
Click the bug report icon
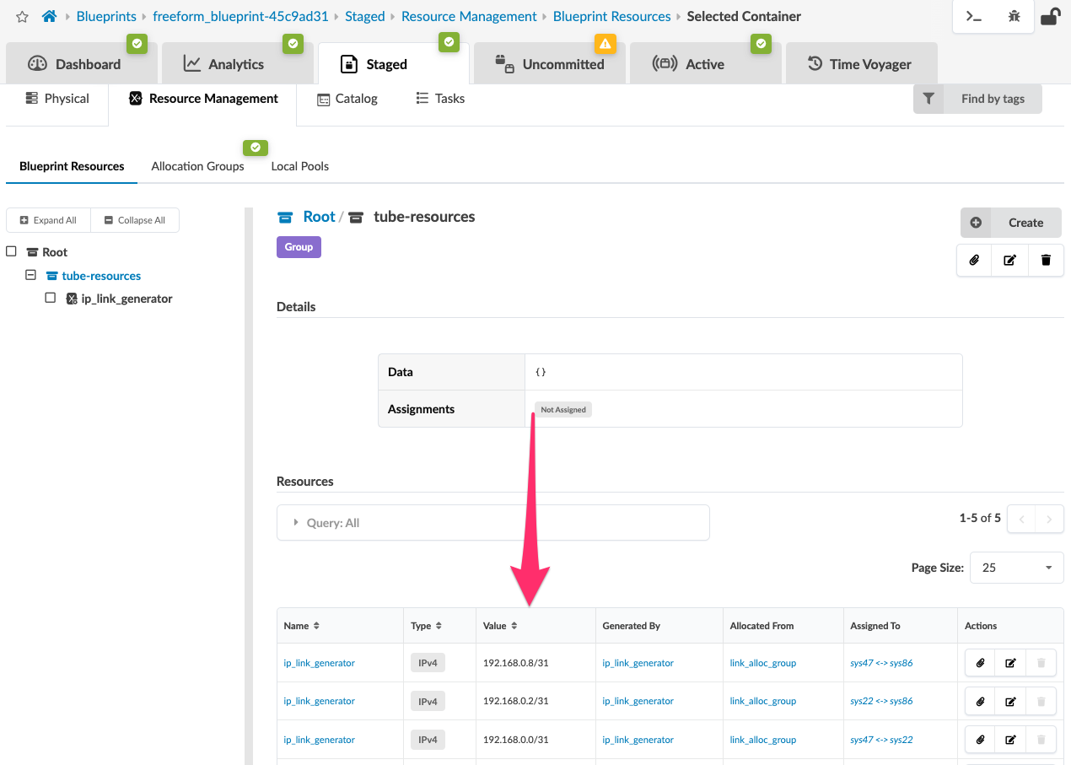1014,17
